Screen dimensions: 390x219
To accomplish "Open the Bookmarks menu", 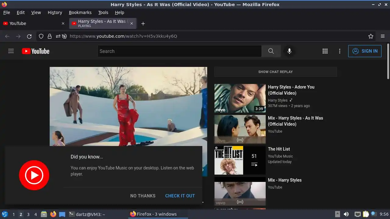I will (80, 12).
